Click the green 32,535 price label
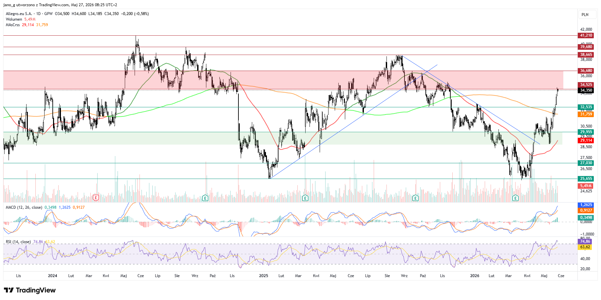 [586, 107]
